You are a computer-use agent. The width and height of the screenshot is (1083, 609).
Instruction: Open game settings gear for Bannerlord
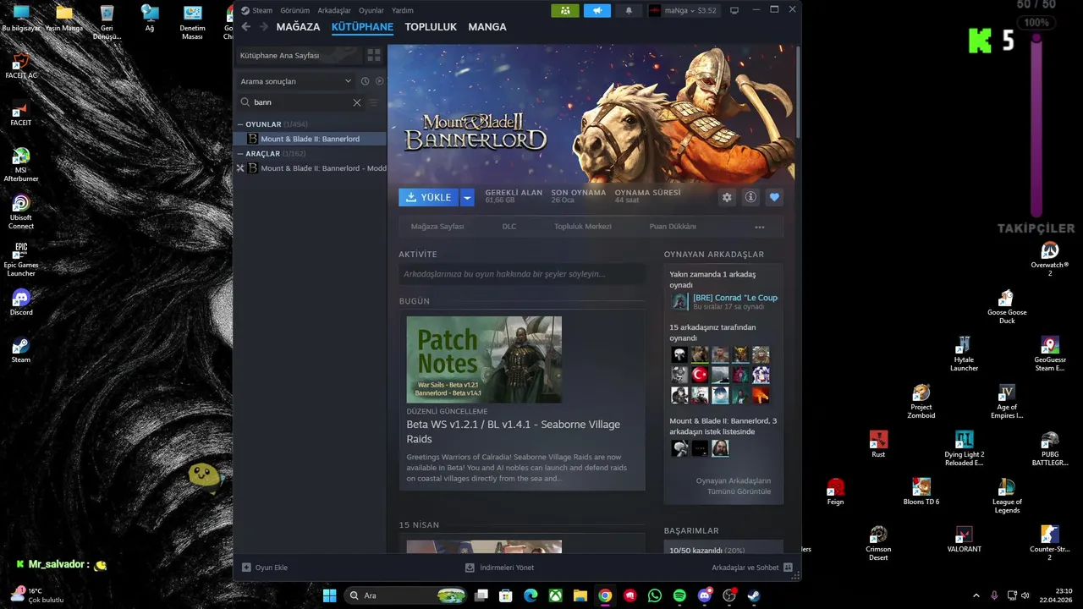point(727,197)
